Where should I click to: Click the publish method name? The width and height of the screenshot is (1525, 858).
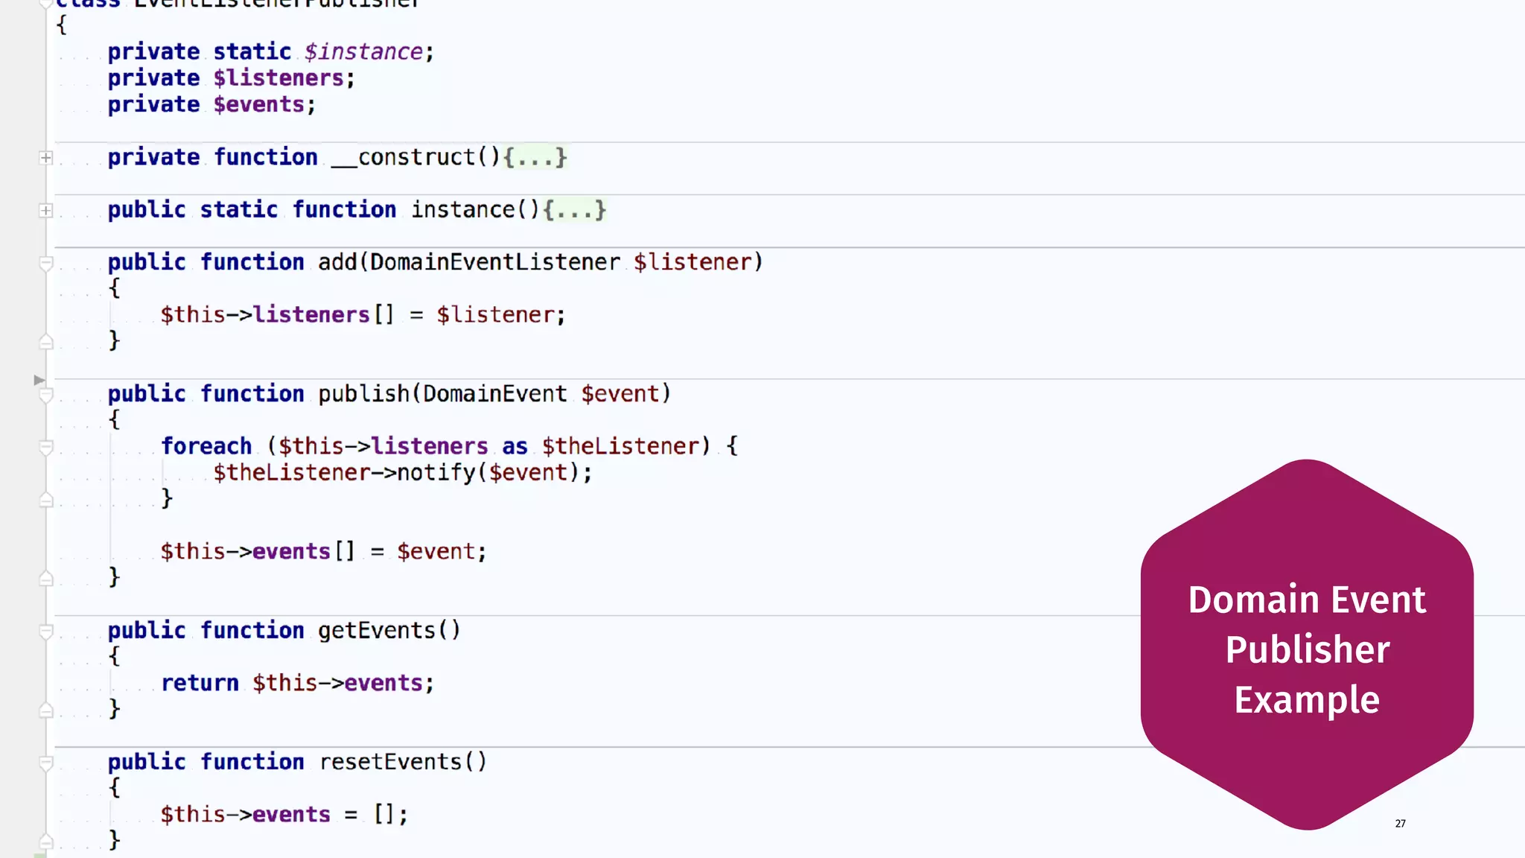pyautogui.click(x=363, y=393)
